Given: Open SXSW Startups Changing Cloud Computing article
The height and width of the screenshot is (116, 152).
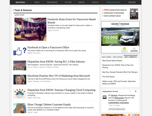Looking at the screenshot, I should click(61, 90).
